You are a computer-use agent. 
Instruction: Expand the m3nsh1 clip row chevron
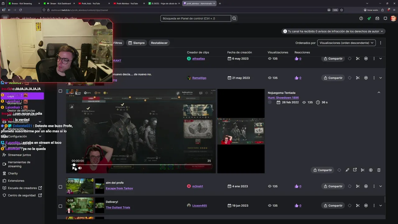[x=381, y=186]
